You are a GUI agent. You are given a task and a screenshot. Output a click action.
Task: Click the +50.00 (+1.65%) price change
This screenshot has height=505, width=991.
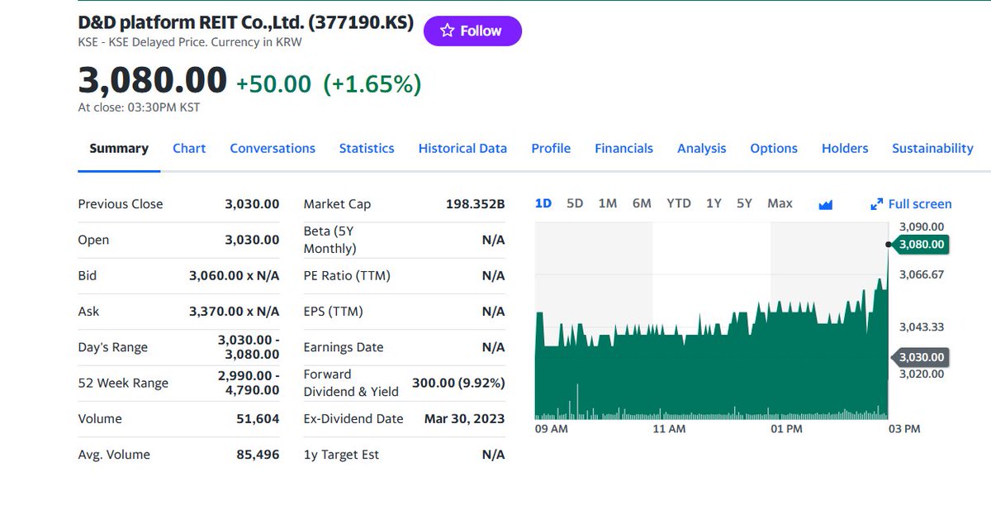coord(329,83)
